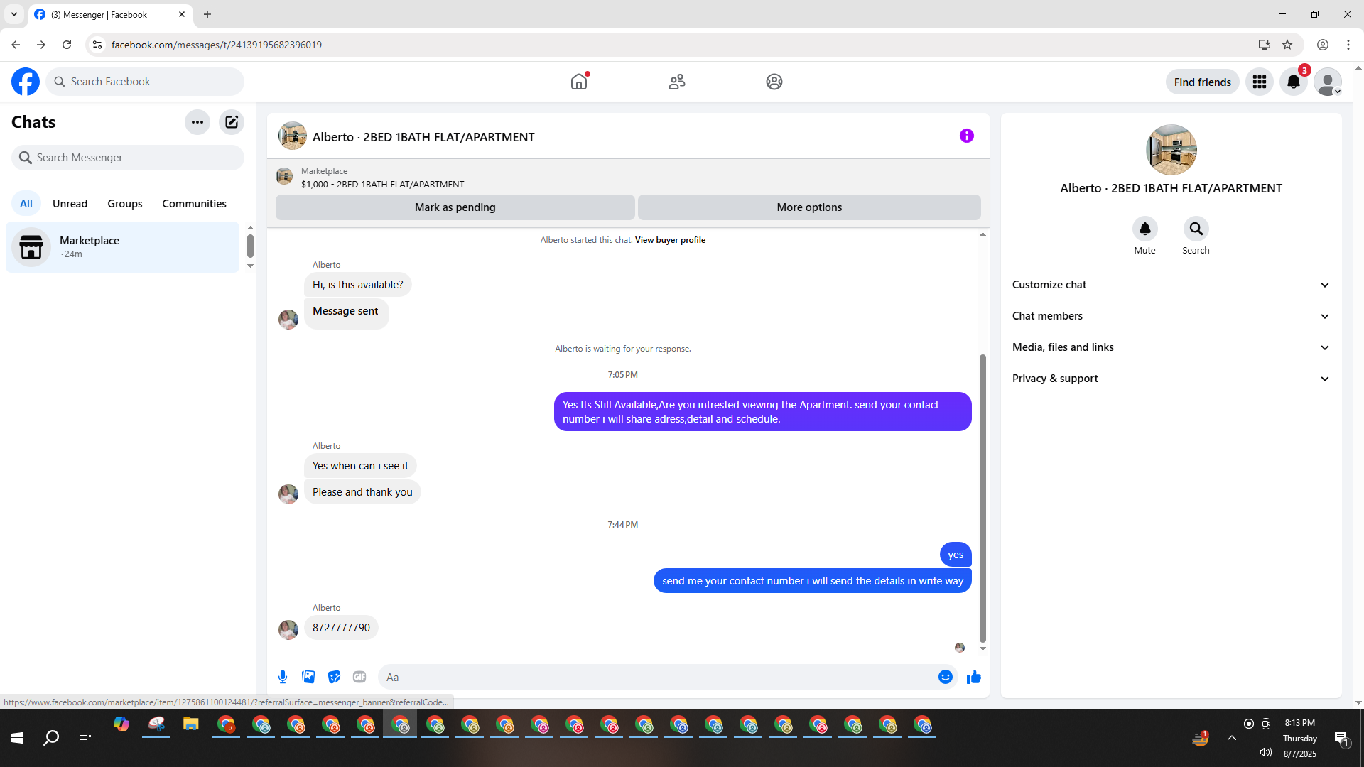Expand the Chat members section
Image resolution: width=1364 pixels, height=767 pixels.
point(1171,316)
